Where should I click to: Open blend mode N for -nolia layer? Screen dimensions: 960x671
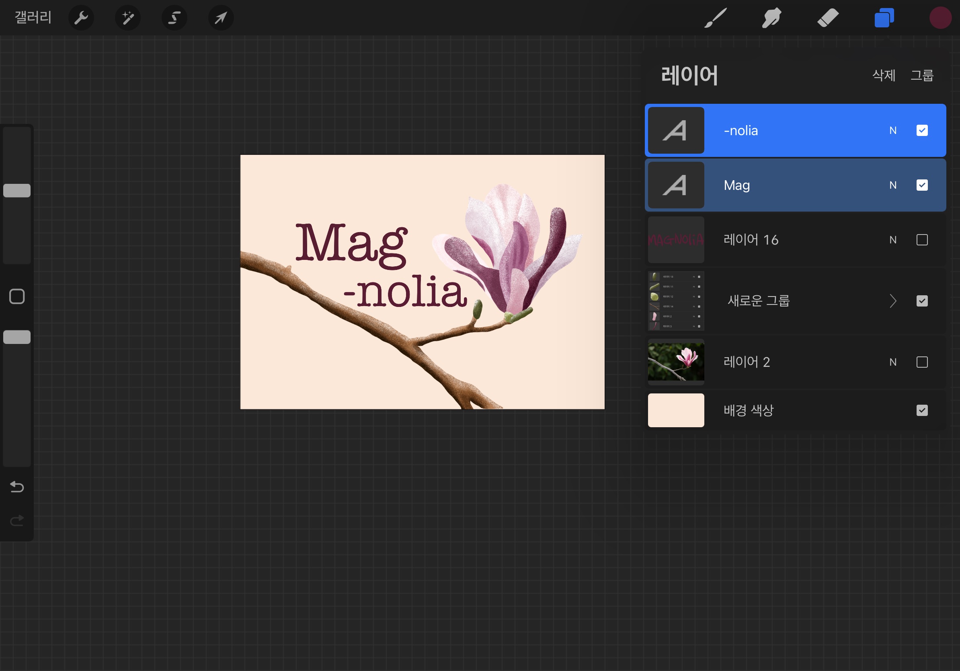[893, 130]
